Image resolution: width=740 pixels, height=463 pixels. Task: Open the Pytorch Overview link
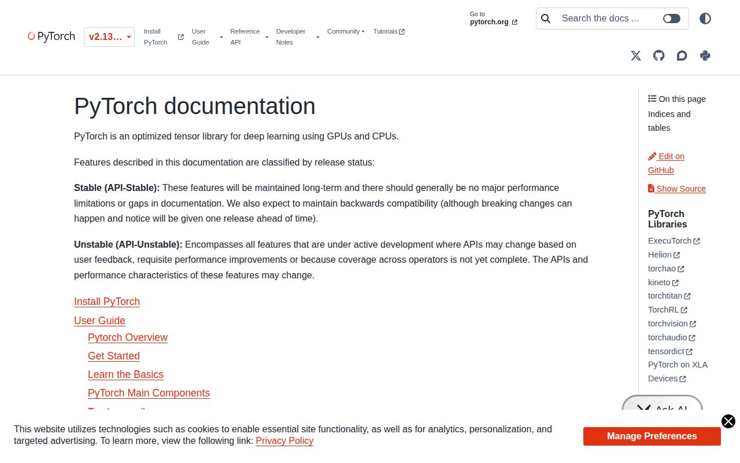pos(128,337)
